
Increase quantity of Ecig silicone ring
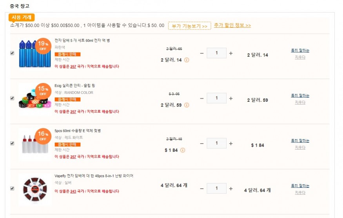pyautogui.click(x=231, y=99)
